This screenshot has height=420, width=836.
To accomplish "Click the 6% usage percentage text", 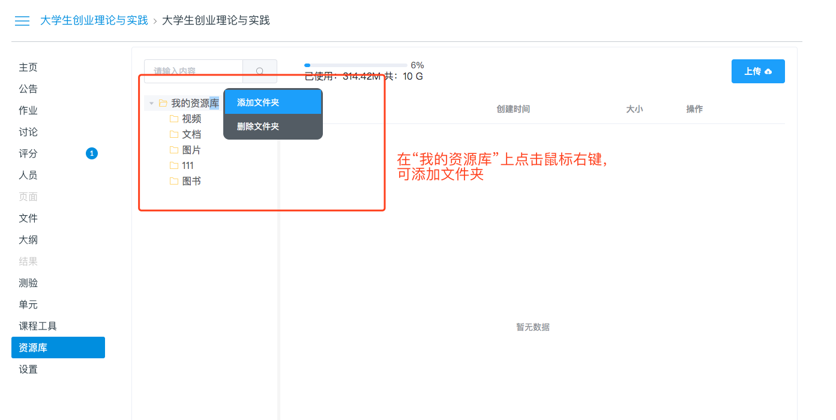I will point(417,65).
